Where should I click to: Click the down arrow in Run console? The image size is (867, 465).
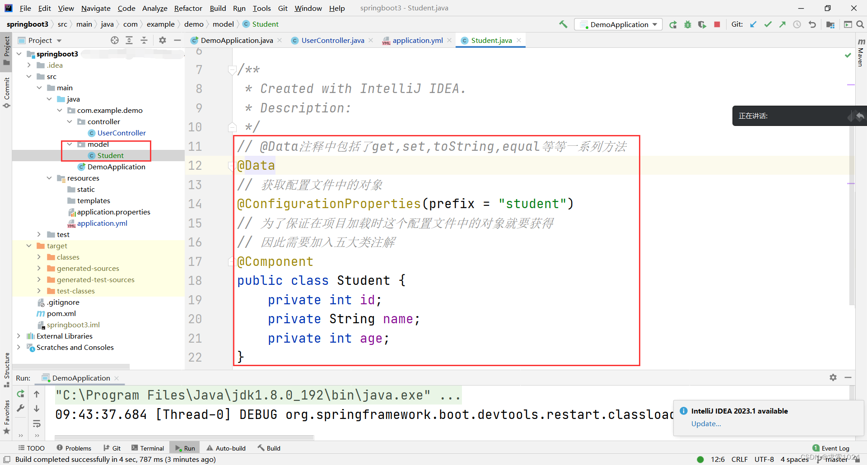[x=37, y=408]
